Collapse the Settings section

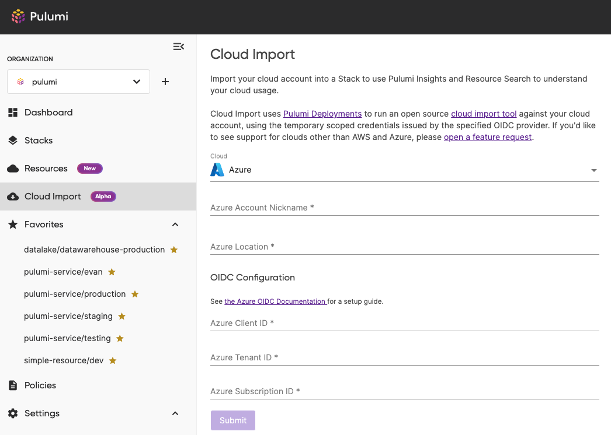click(175, 413)
